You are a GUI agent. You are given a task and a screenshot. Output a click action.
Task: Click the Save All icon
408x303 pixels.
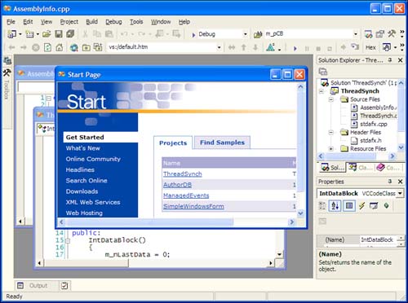pos(70,34)
